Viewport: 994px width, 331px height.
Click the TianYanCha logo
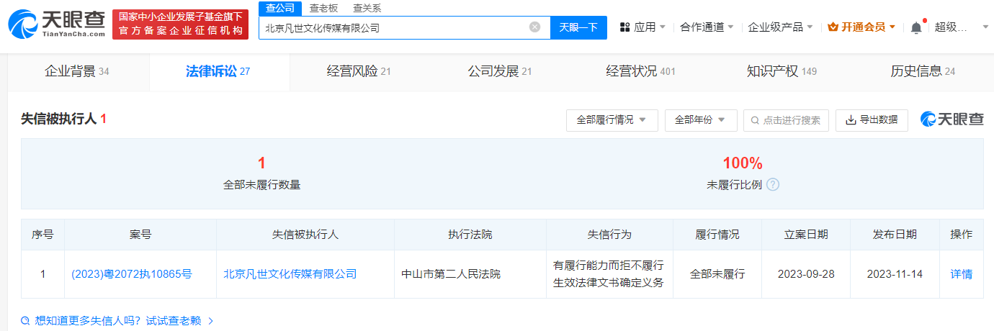click(56, 24)
